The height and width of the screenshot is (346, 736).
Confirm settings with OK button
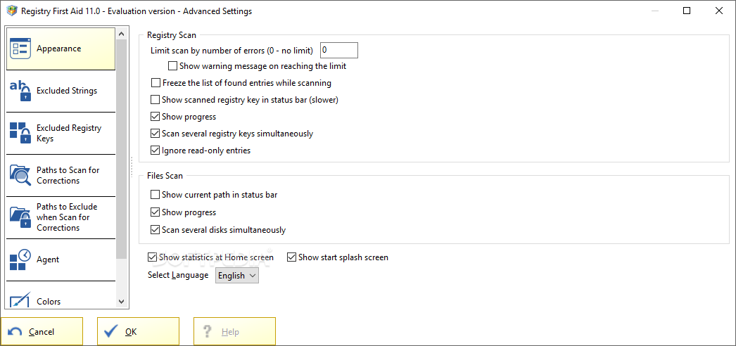(138, 331)
